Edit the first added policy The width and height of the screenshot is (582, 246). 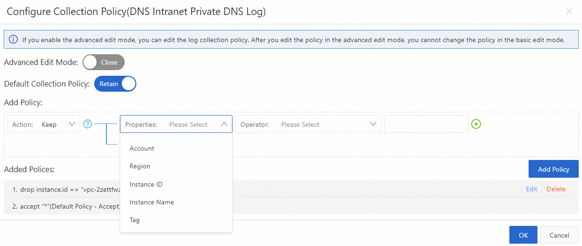[531, 189]
